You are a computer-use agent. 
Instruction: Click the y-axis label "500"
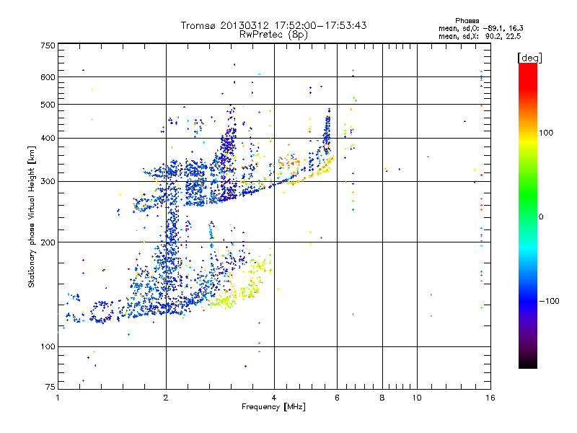(x=48, y=105)
